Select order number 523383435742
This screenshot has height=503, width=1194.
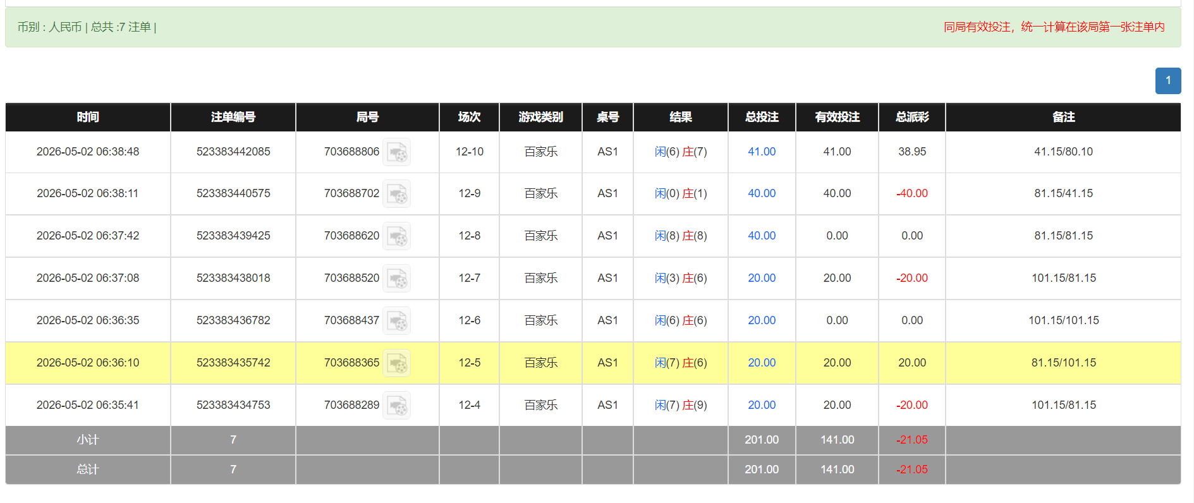233,363
